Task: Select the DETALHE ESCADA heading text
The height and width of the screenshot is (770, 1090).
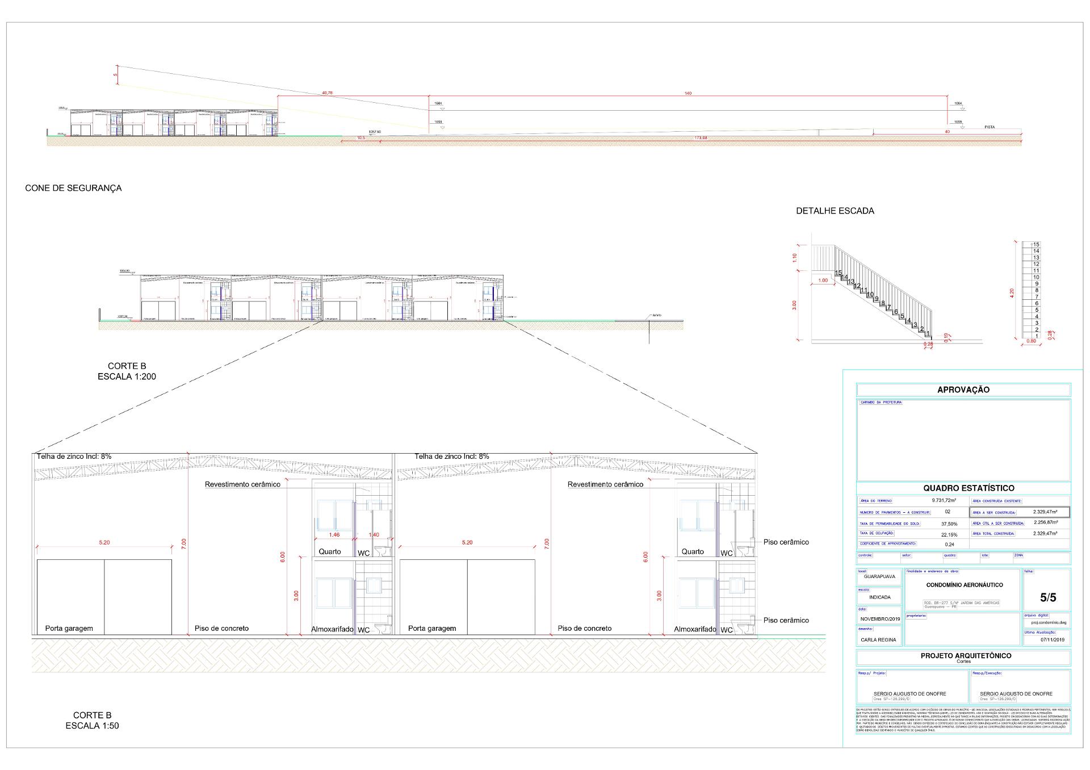Action: click(x=835, y=211)
